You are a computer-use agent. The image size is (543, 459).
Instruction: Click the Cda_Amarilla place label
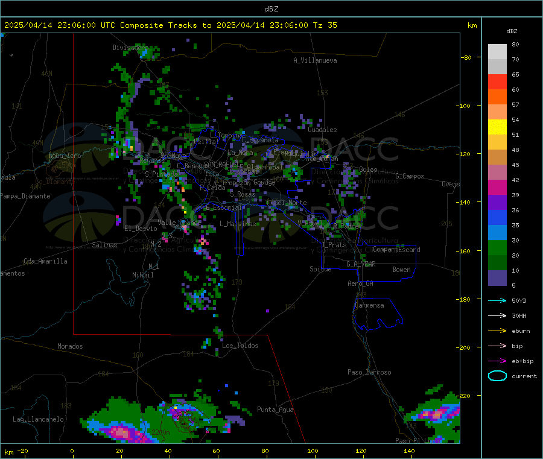coord(45,261)
